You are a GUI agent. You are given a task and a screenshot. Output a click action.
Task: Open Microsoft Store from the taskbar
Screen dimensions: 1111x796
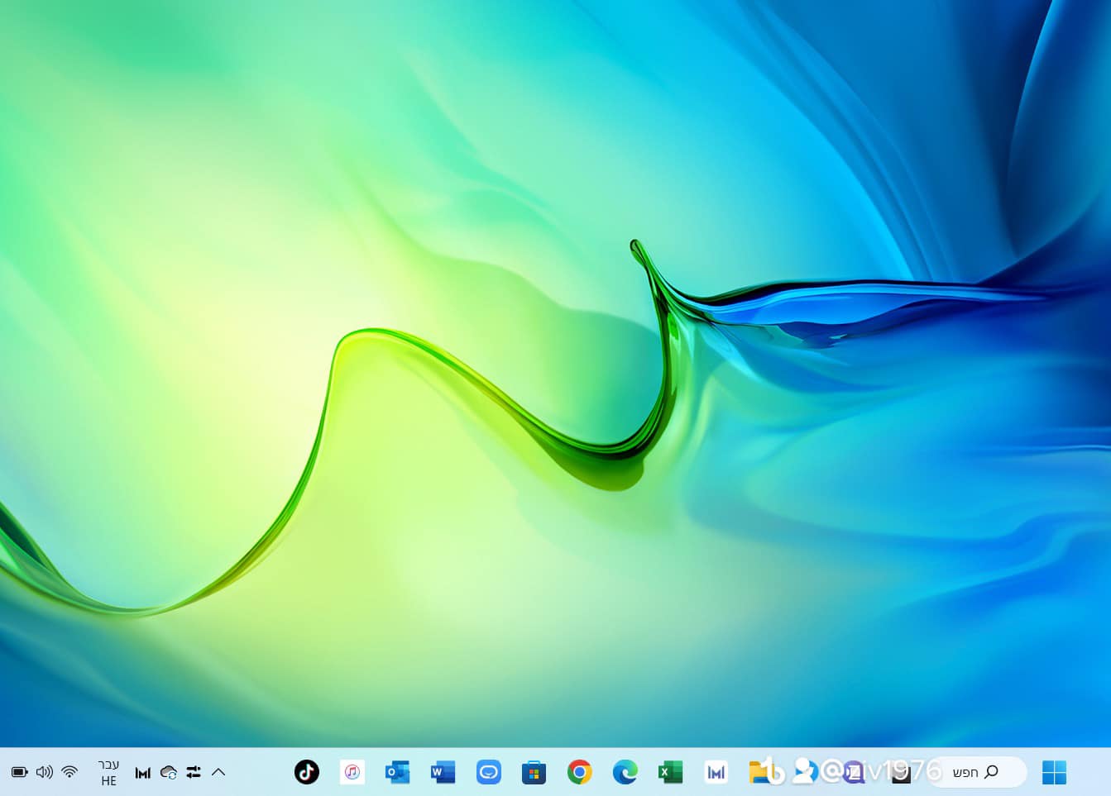coord(534,772)
